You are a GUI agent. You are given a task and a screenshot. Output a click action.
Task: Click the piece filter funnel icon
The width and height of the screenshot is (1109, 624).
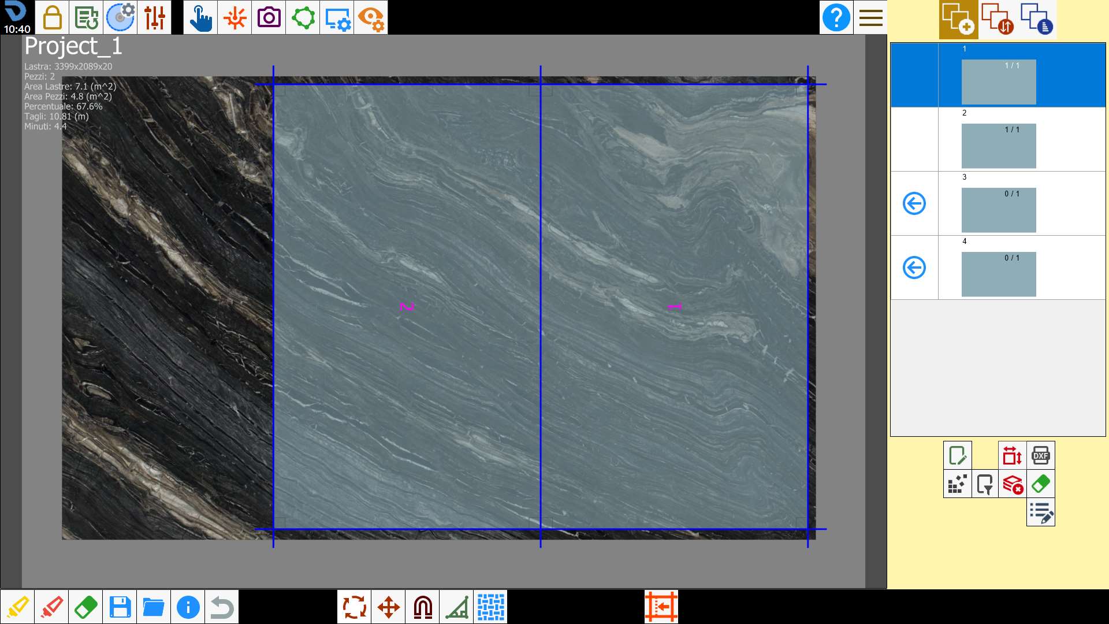pos(985,484)
